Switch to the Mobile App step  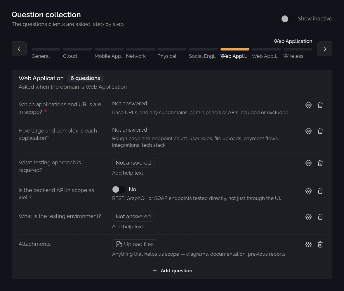[x=109, y=53]
